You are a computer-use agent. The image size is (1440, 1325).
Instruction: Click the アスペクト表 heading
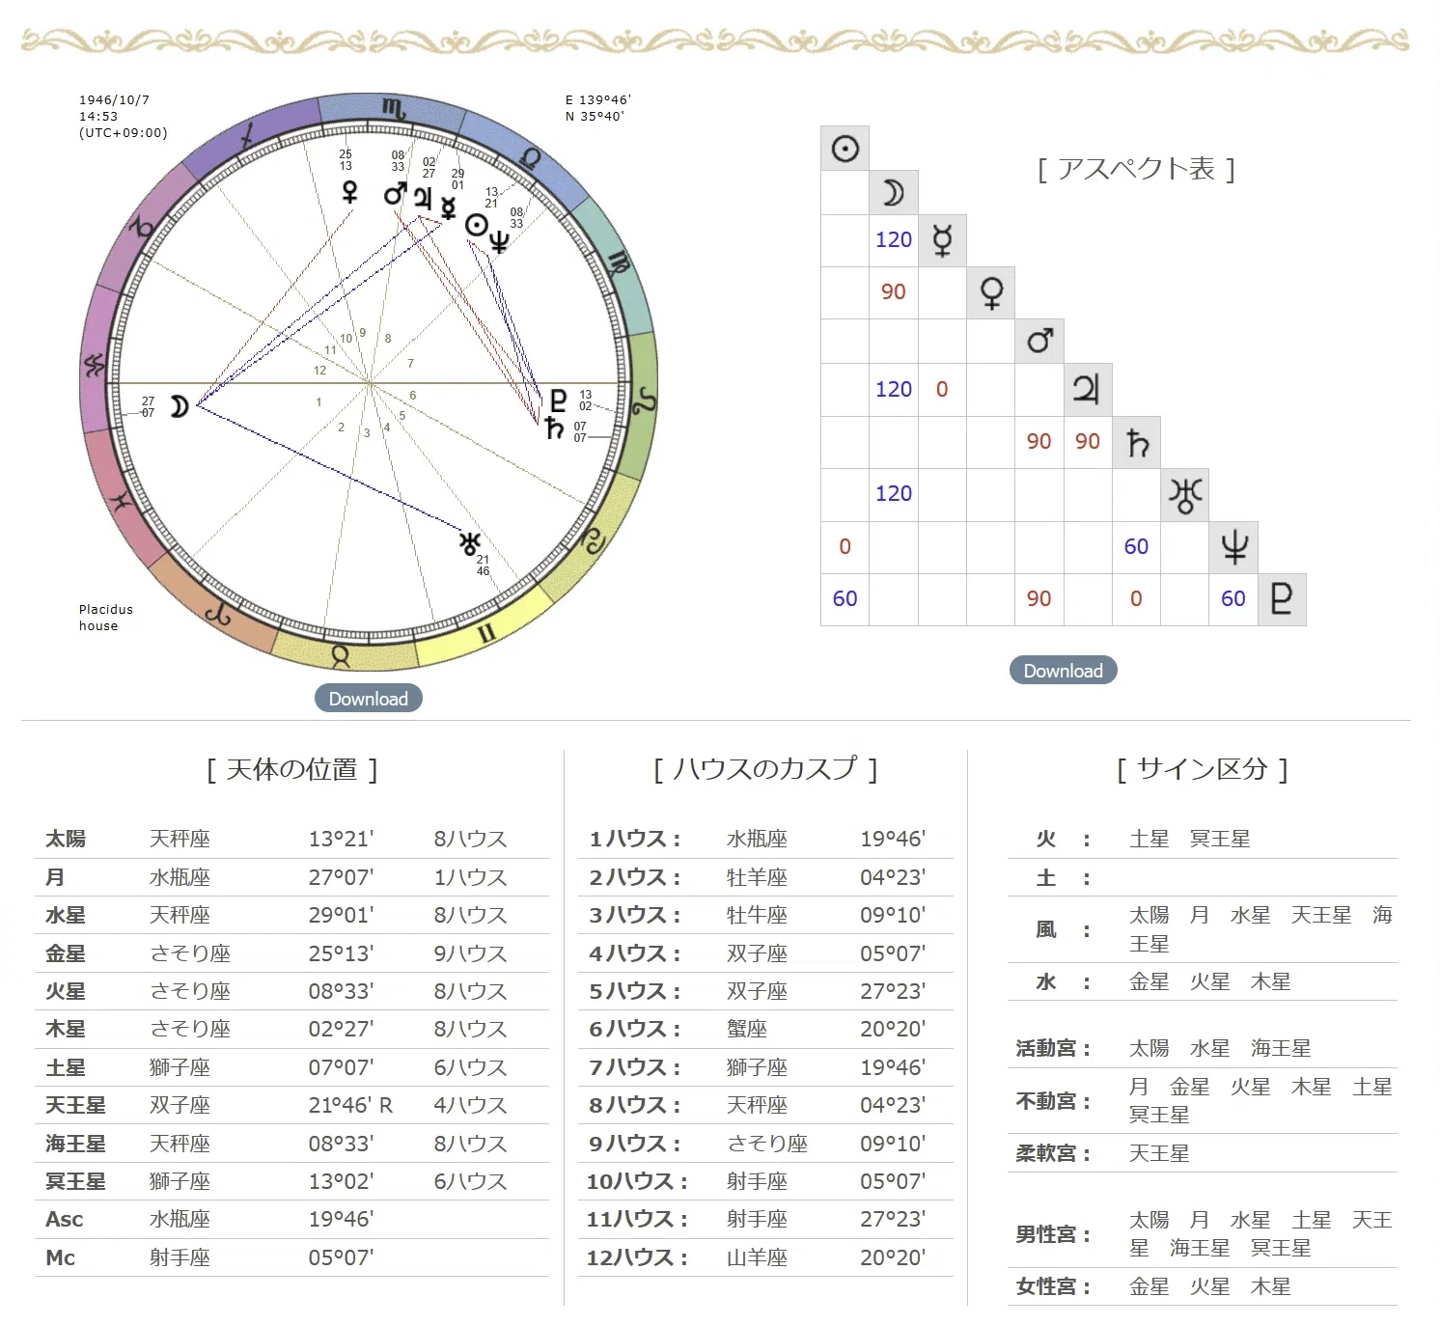pos(1136,169)
